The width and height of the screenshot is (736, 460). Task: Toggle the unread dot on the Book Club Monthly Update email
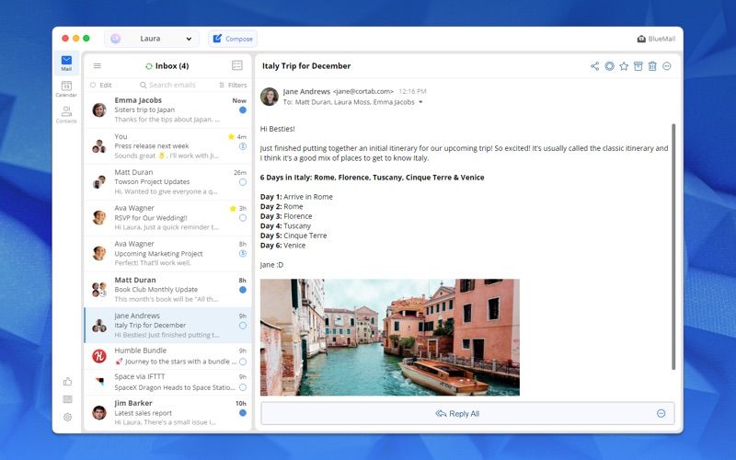(243, 290)
